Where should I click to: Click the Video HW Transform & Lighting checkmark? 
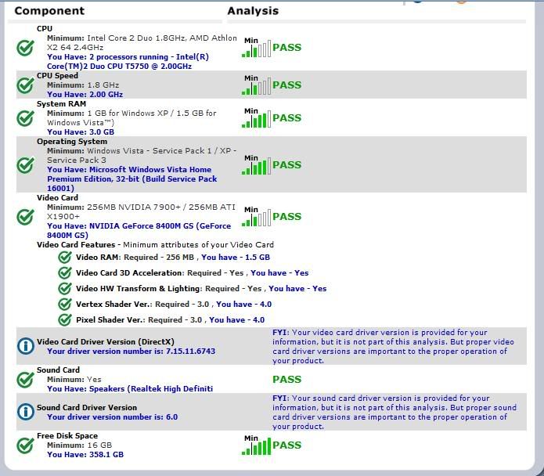[65, 288]
